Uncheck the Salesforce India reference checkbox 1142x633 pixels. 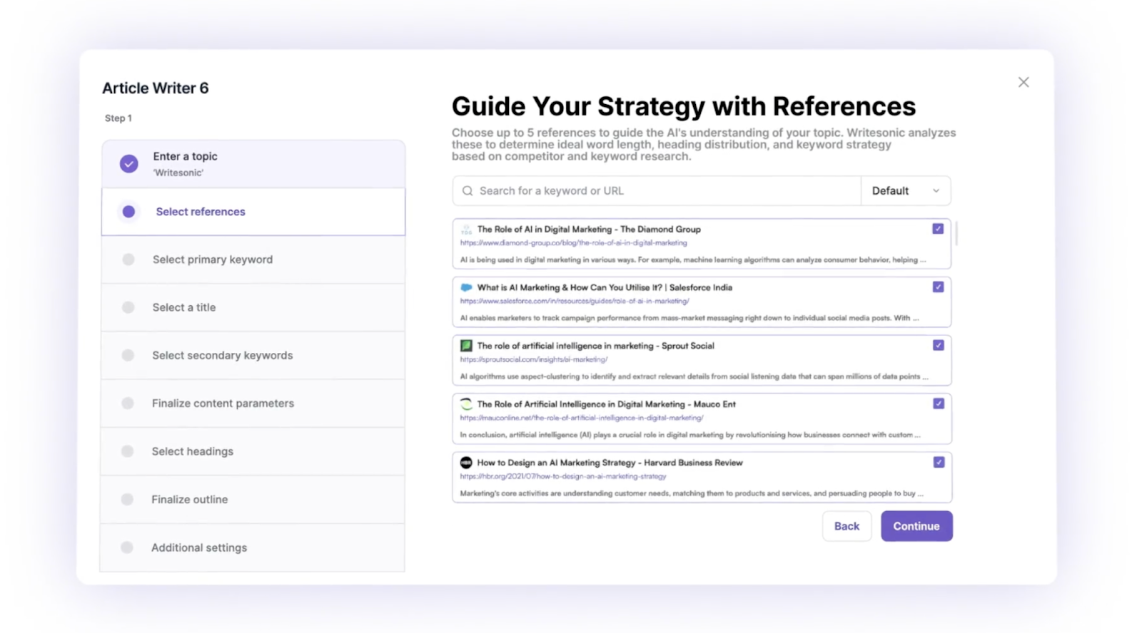coord(938,287)
